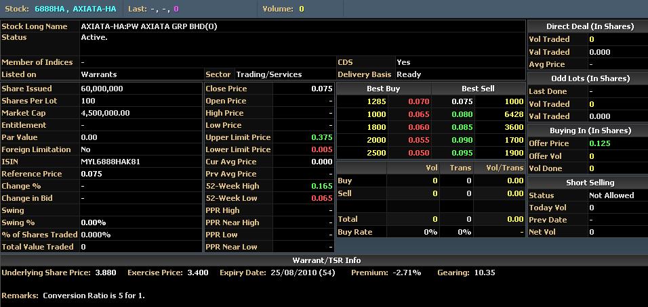
Task: Select the Status value Active.
Action: (94, 37)
